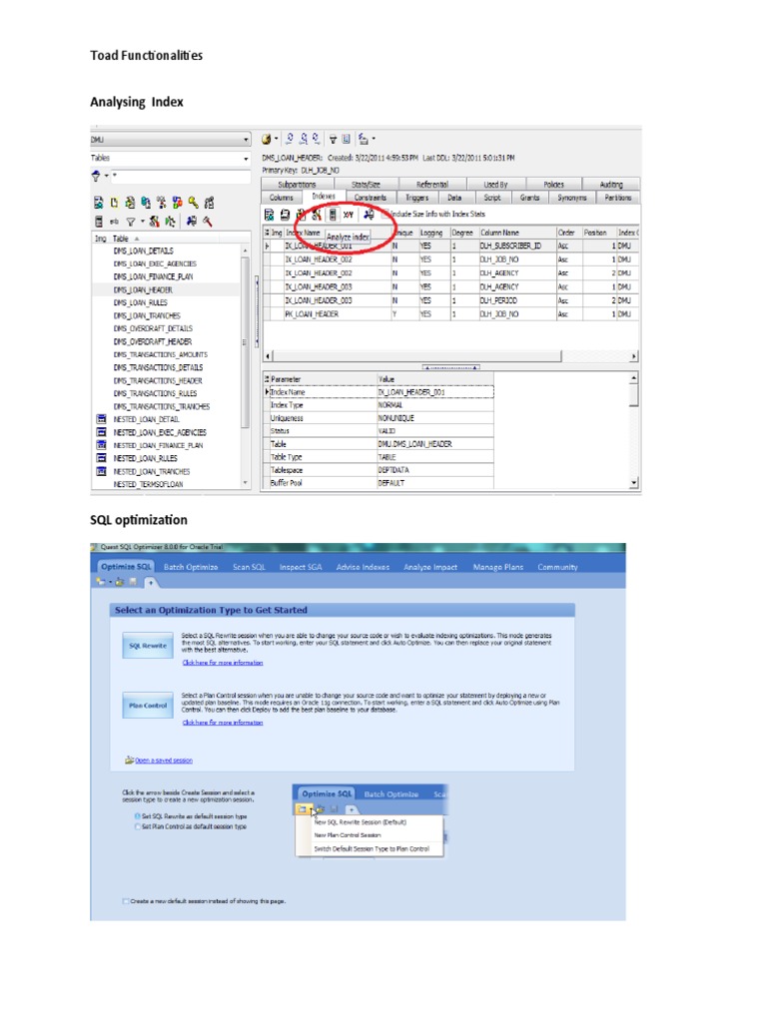Click the table filter input field
The image size is (767, 1022).
pyautogui.click(x=183, y=176)
